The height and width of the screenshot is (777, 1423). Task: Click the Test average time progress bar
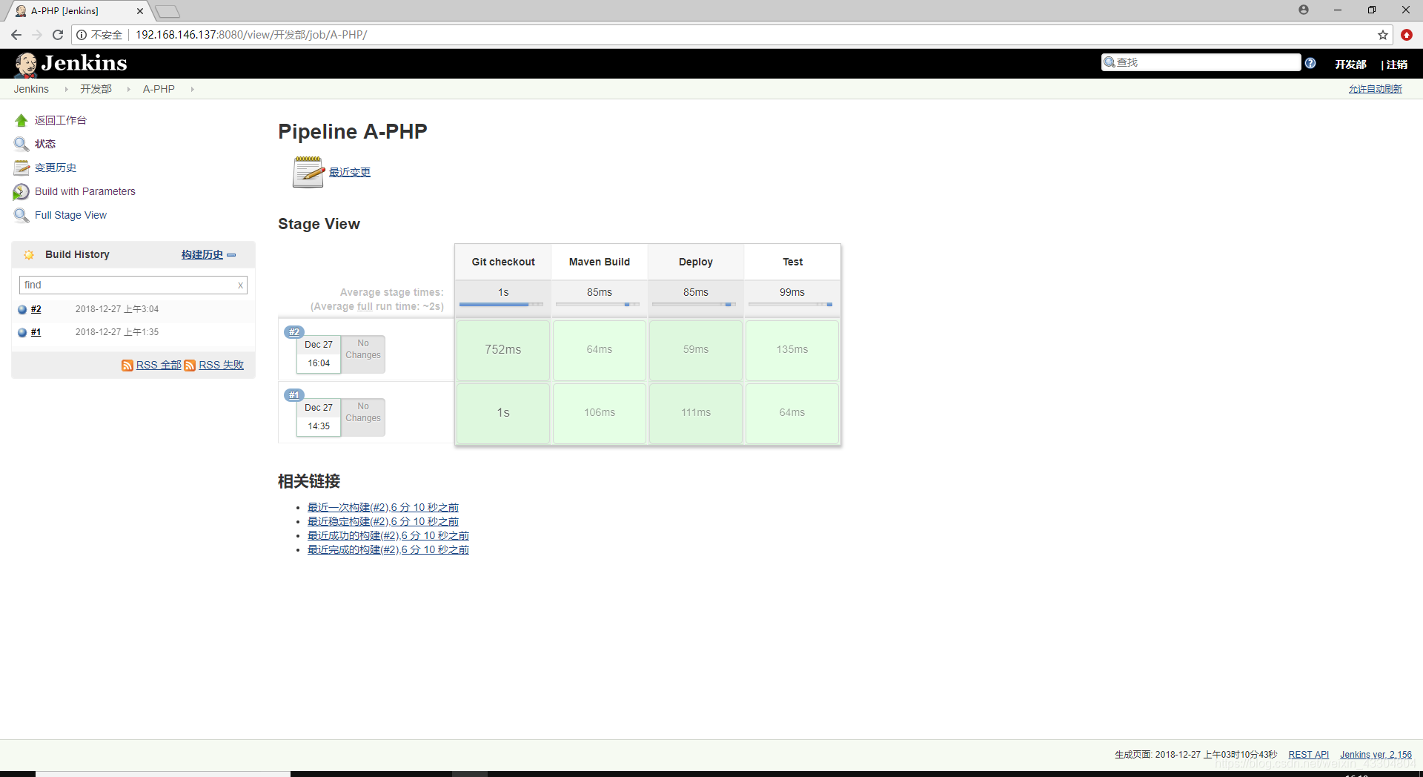click(x=790, y=305)
